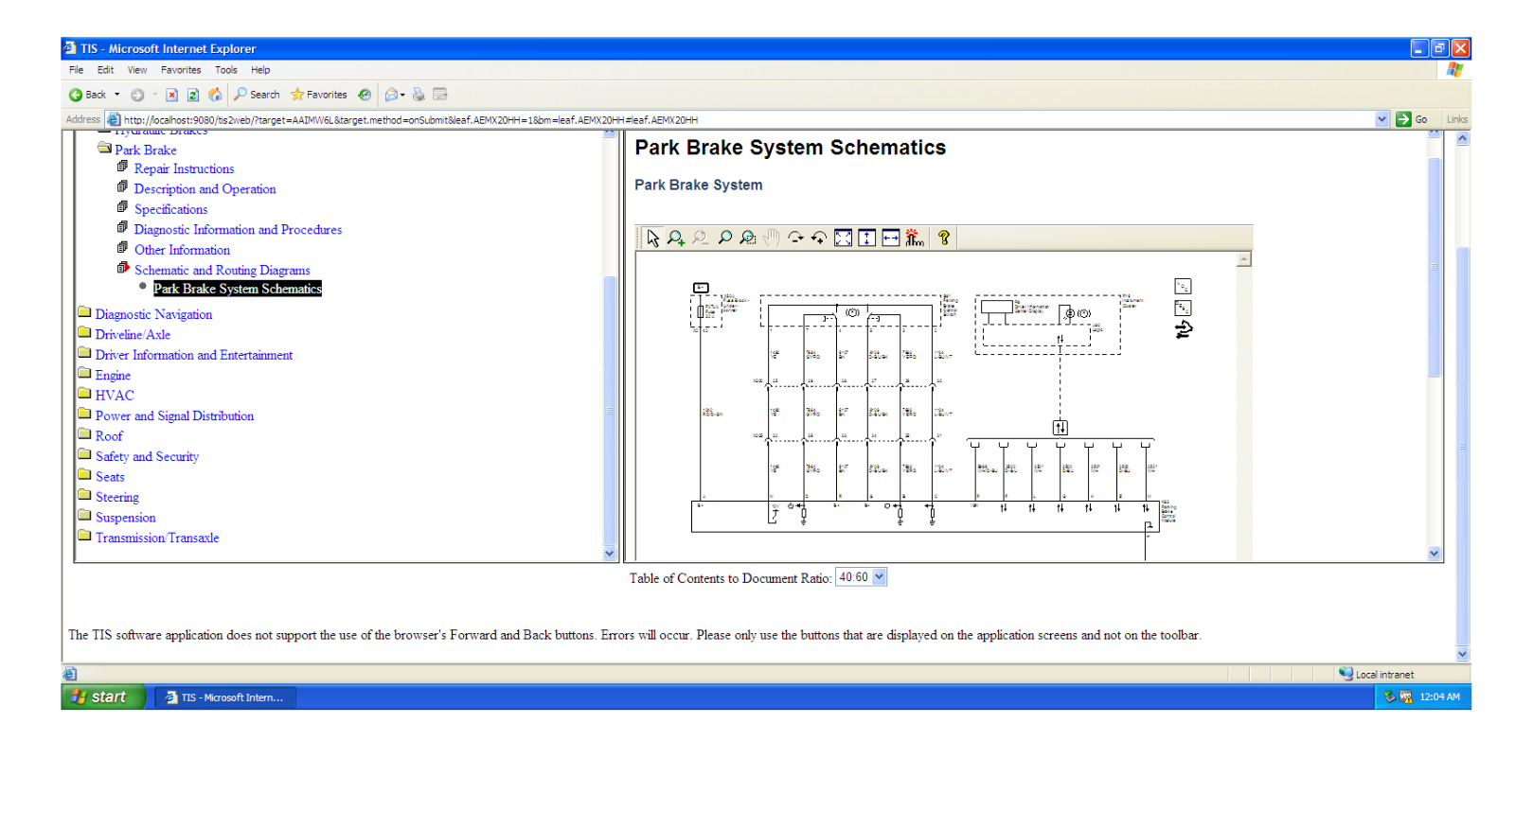Fit schematic to height
1515x830 pixels.
[867, 238]
